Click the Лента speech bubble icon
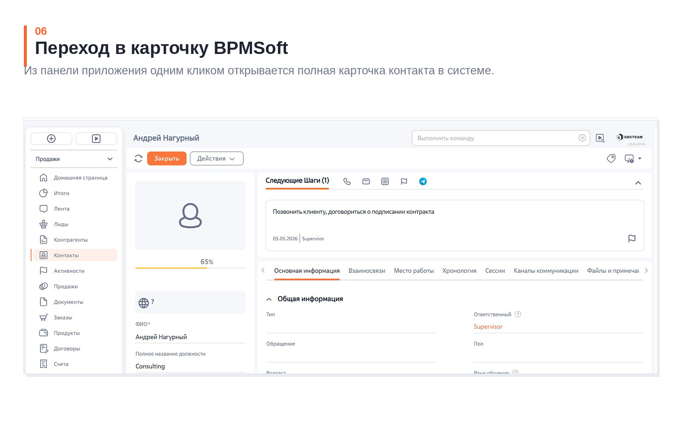The width and height of the screenshot is (681, 425). click(43, 209)
